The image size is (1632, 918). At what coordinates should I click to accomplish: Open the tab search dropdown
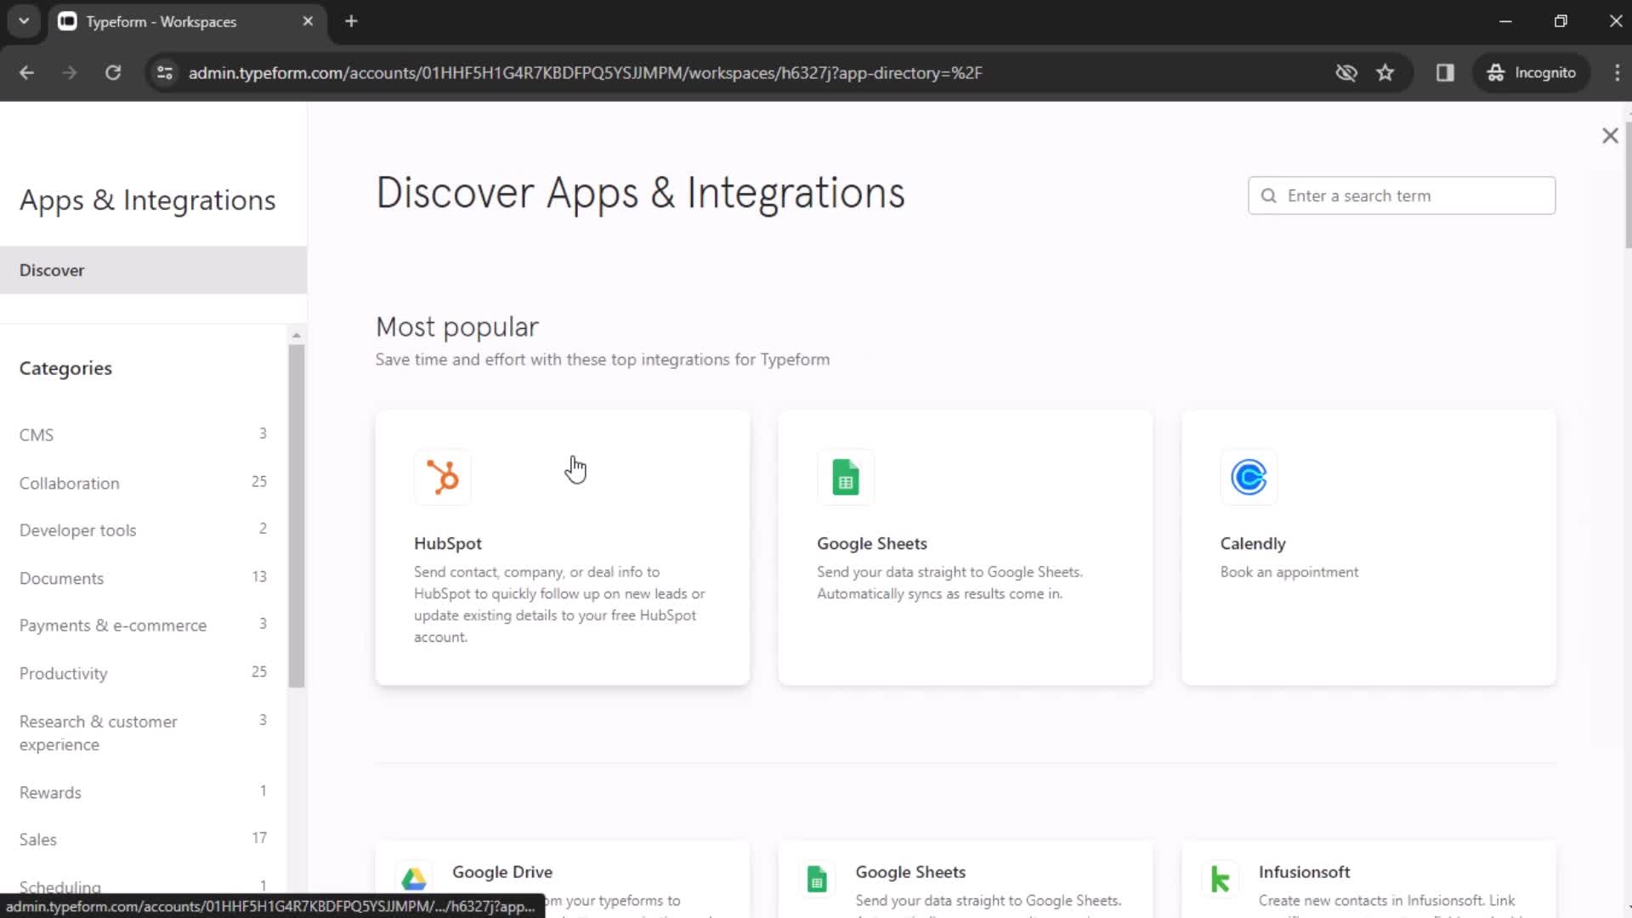tap(24, 21)
